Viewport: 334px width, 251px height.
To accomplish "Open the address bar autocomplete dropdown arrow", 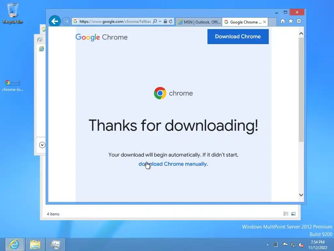I will tap(160, 21).
